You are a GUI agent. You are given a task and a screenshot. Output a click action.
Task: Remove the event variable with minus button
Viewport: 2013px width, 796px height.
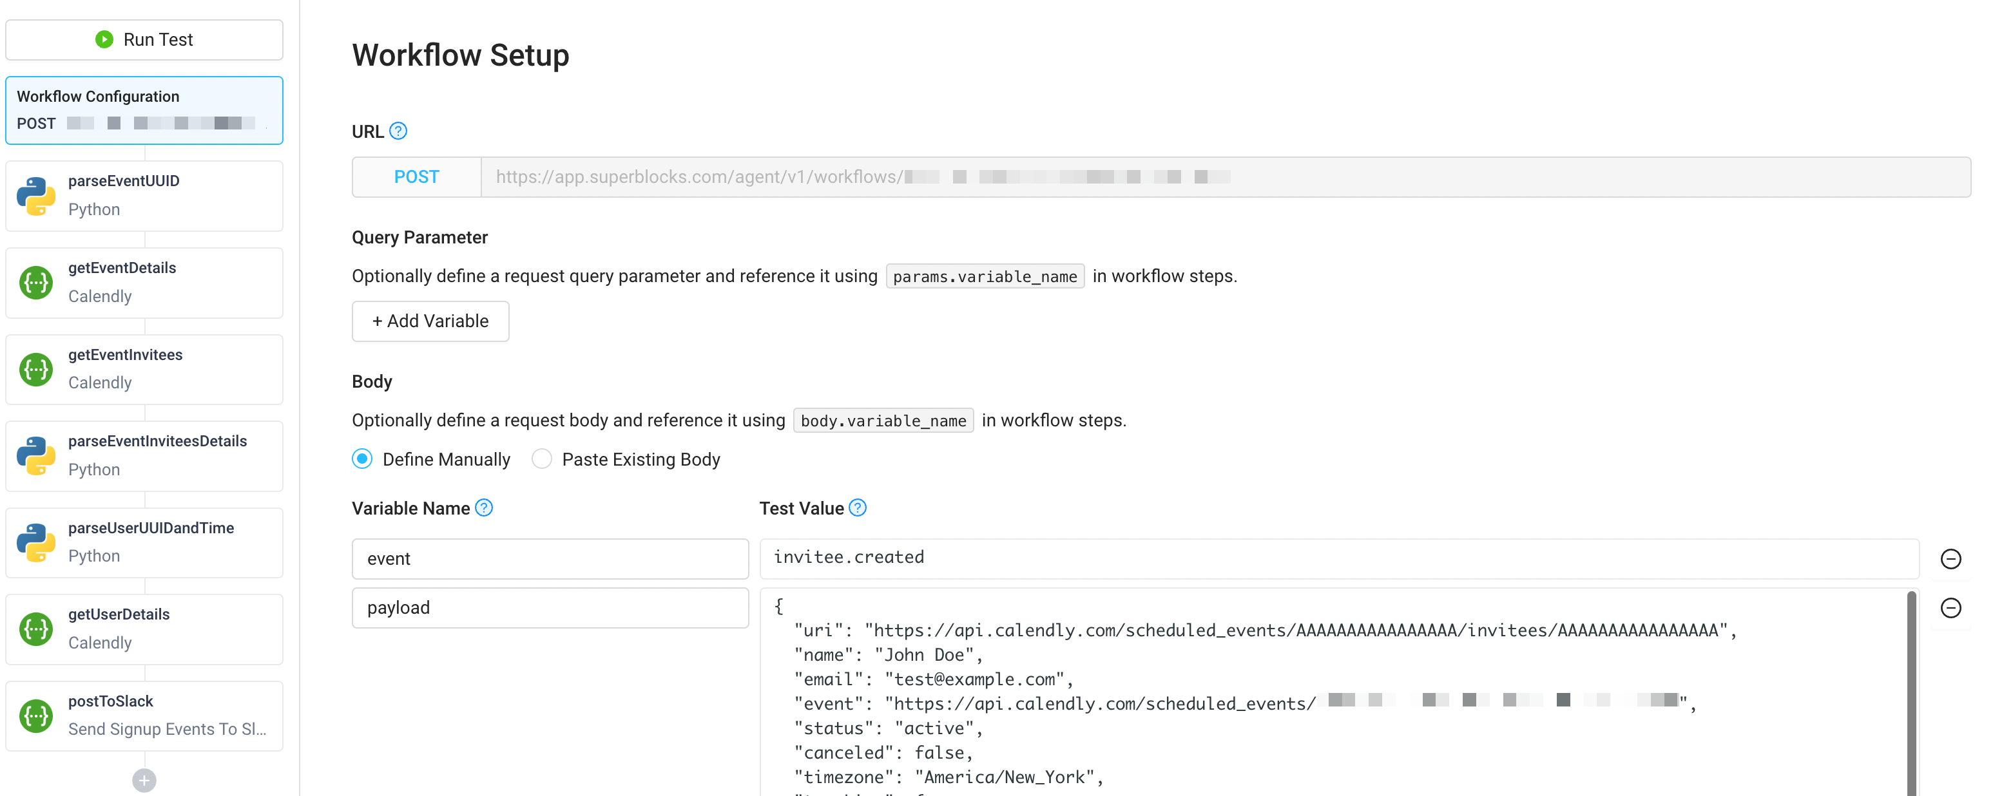point(1951,558)
